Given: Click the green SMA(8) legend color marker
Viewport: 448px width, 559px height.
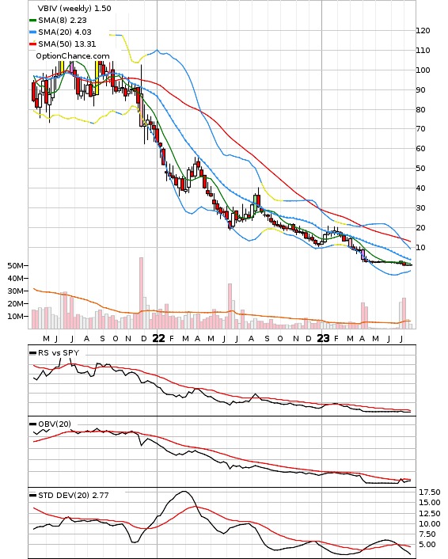Looking at the screenshot, I should click(x=32, y=21).
